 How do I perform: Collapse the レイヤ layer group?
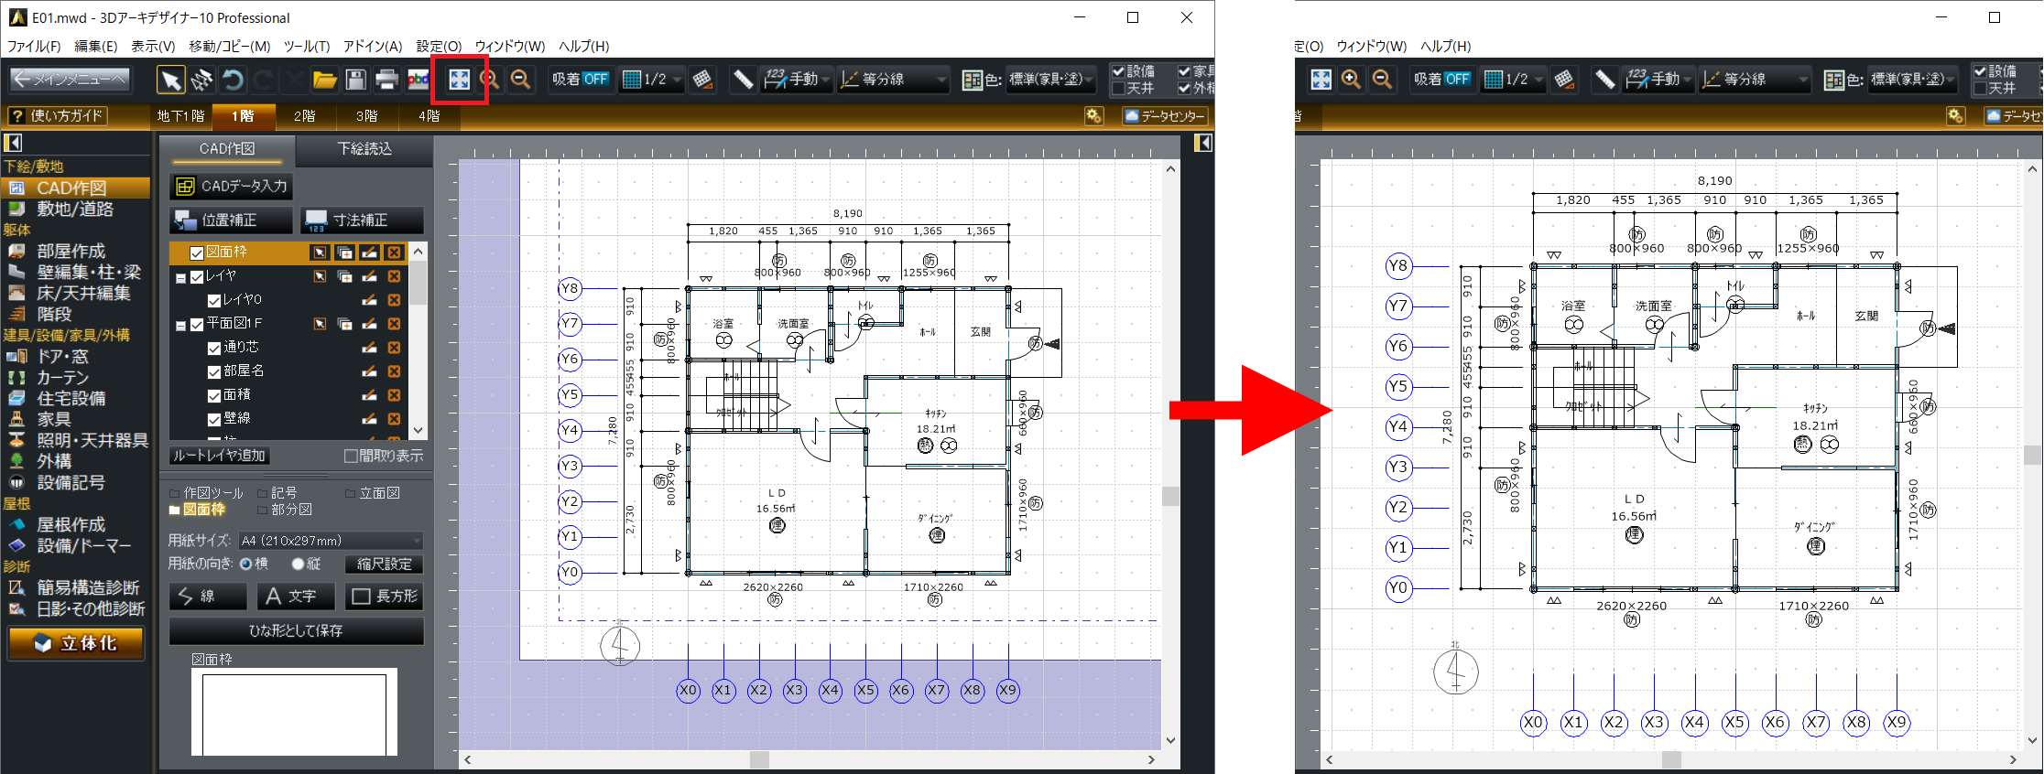(x=180, y=277)
